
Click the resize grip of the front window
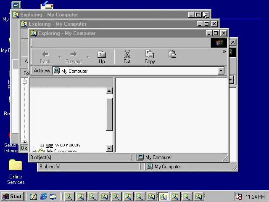[x=225, y=158]
